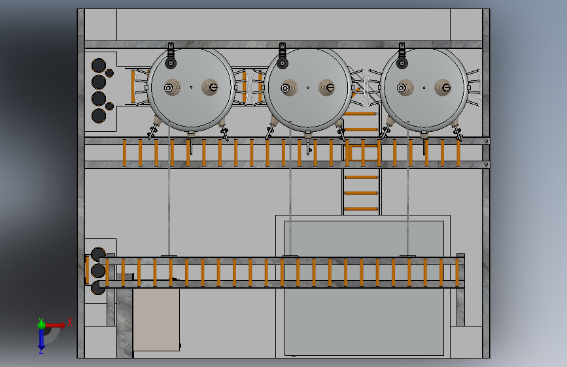Image resolution: width=567 pixels, height=367 pixels.
Task: Click the green Y axis dot of the triad
Action: coord(41,325)
